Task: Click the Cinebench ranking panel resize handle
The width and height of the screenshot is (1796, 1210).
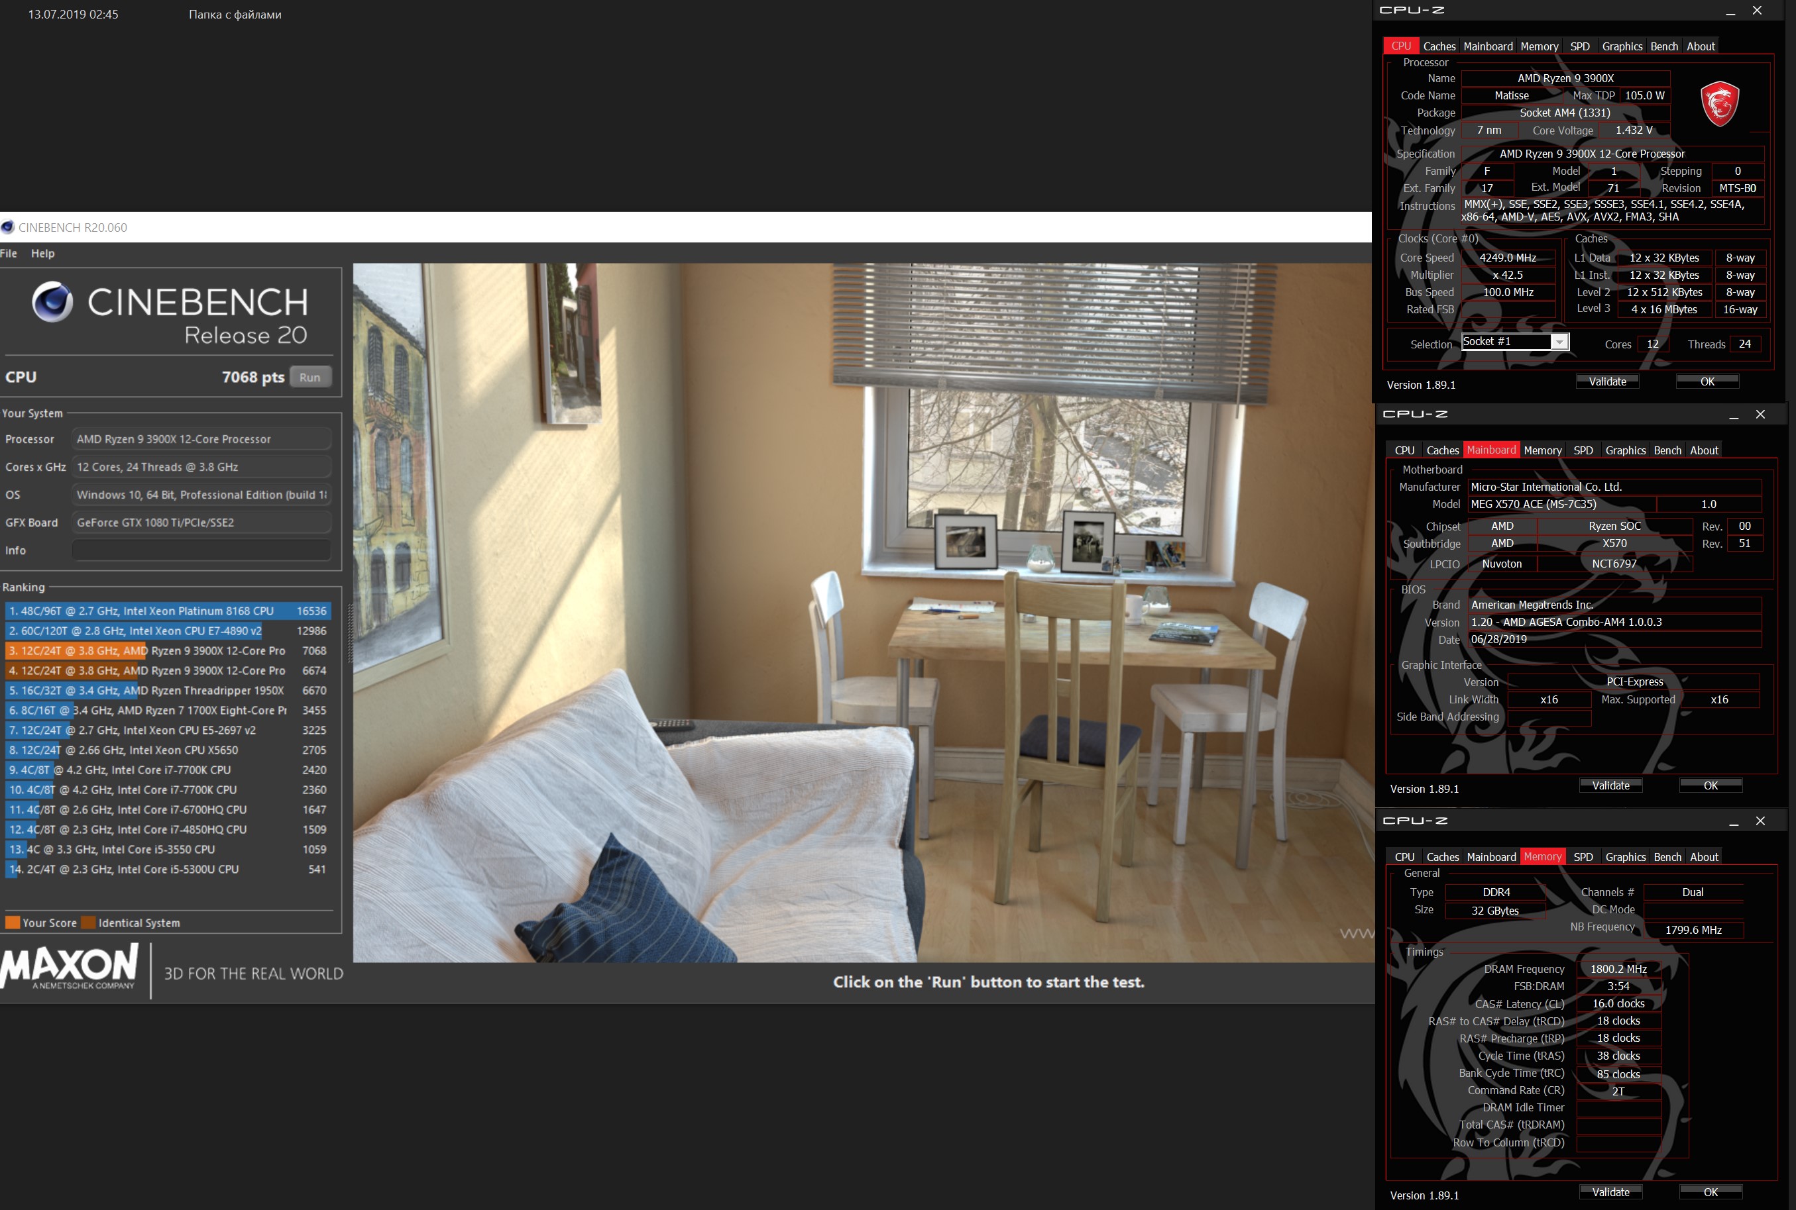Action: [349, 632]
